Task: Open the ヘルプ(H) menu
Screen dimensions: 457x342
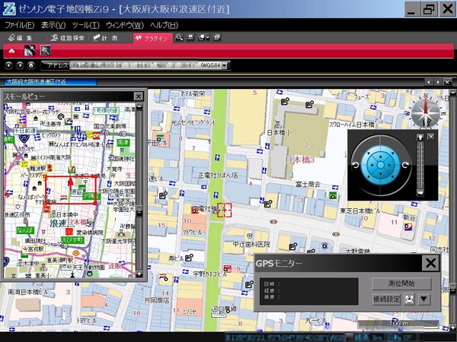Action: click(164, 25)
